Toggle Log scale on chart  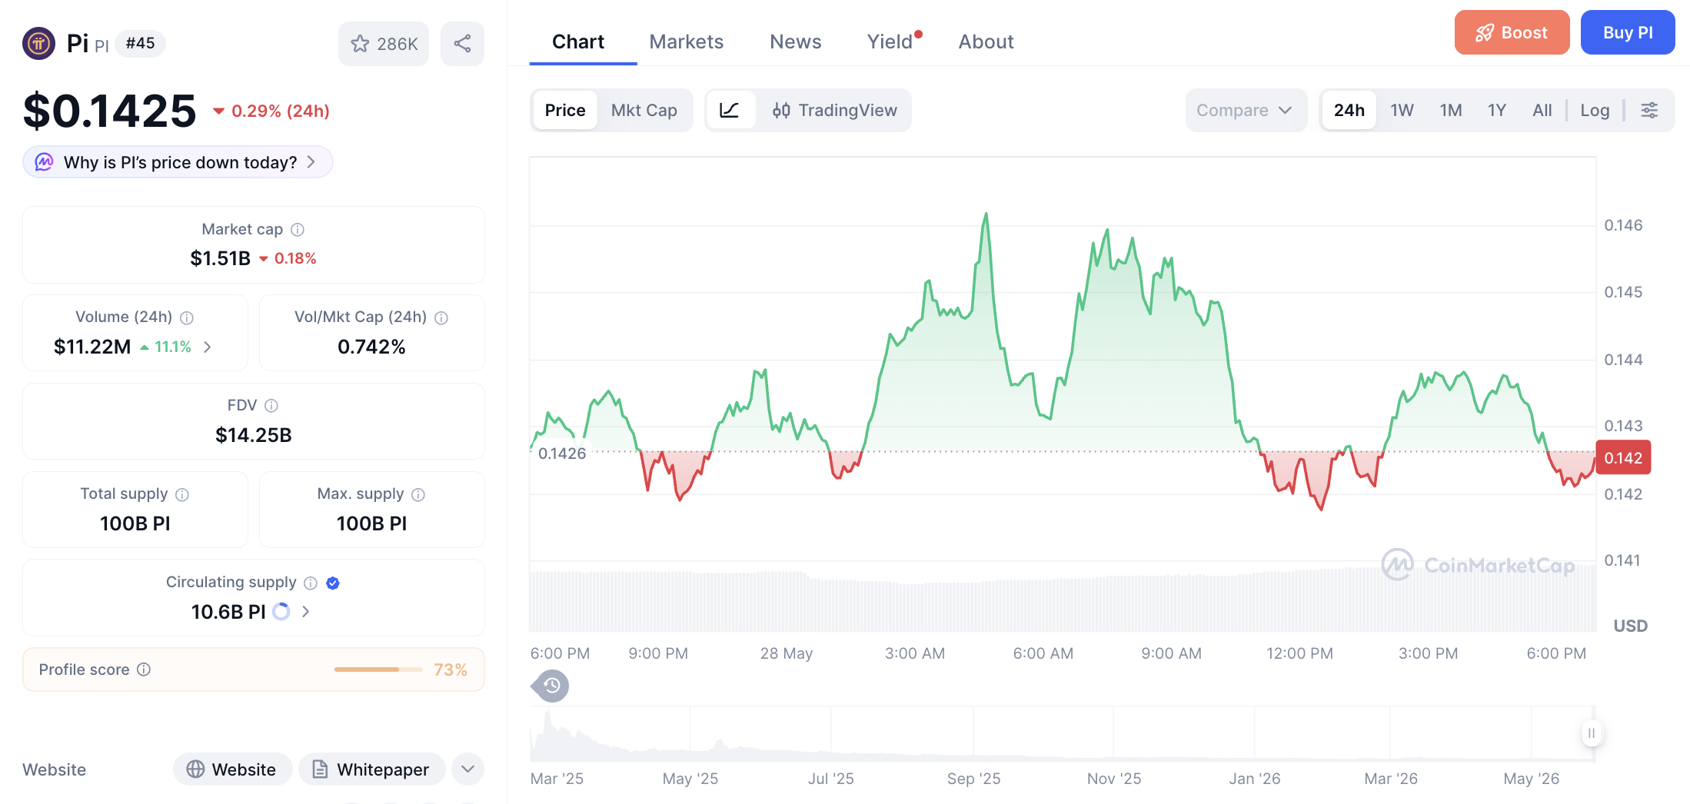pyautogui.click(x=1595, y=110)
